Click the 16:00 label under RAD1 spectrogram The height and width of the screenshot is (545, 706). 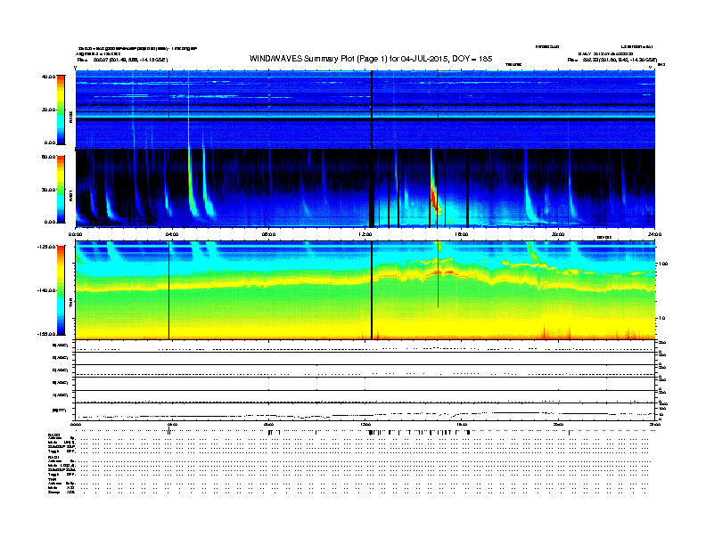pyautogui.click(x=462, y=234)
